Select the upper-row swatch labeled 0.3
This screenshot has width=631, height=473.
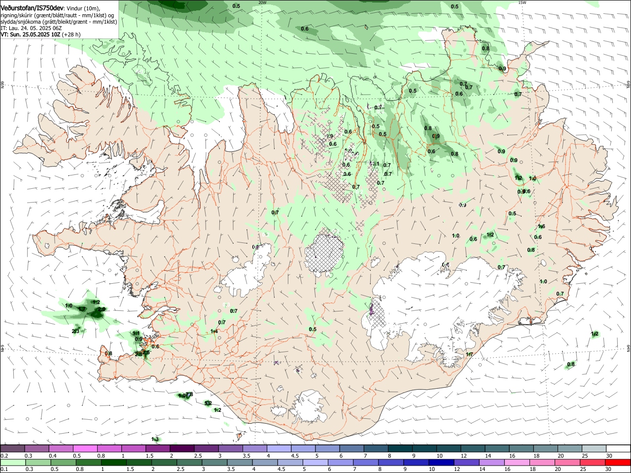point(36,449)
